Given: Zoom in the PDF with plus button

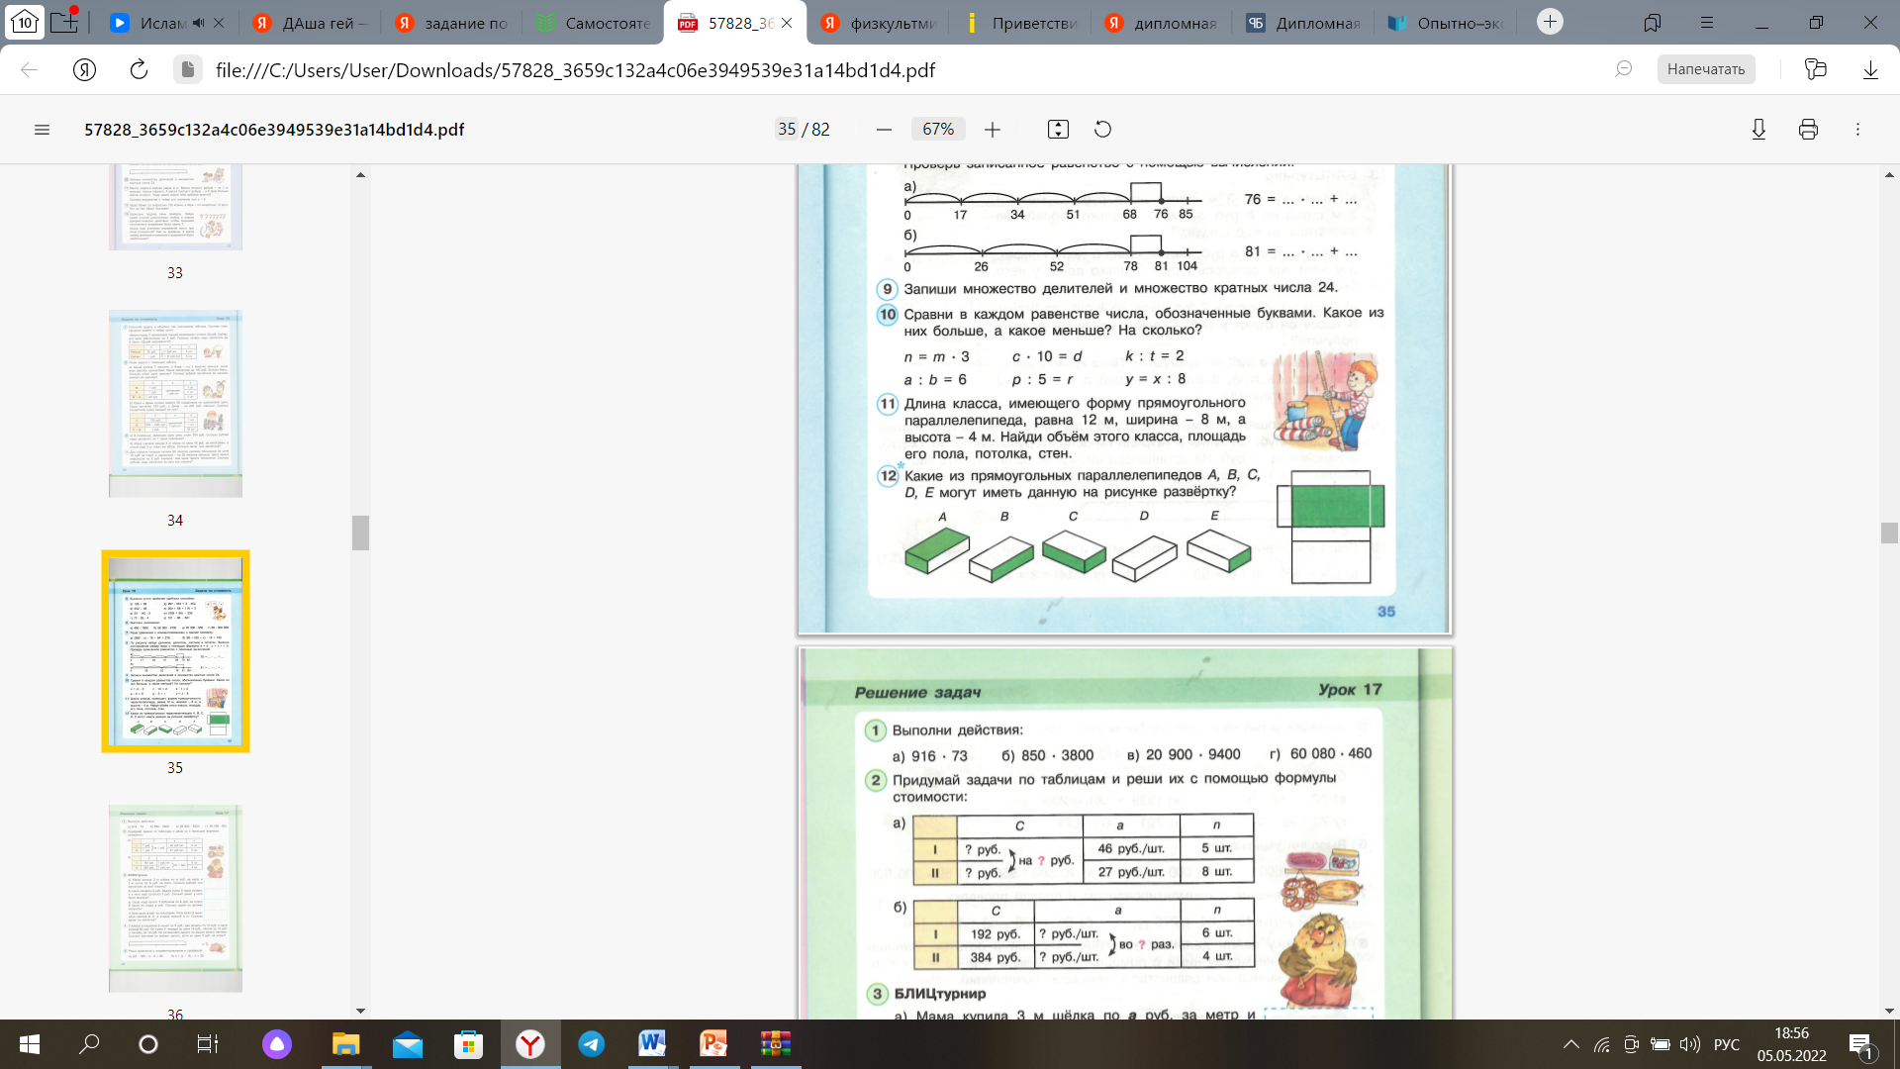Looking at the screenshot, I should pyautogui.click(x=993, y=130).
